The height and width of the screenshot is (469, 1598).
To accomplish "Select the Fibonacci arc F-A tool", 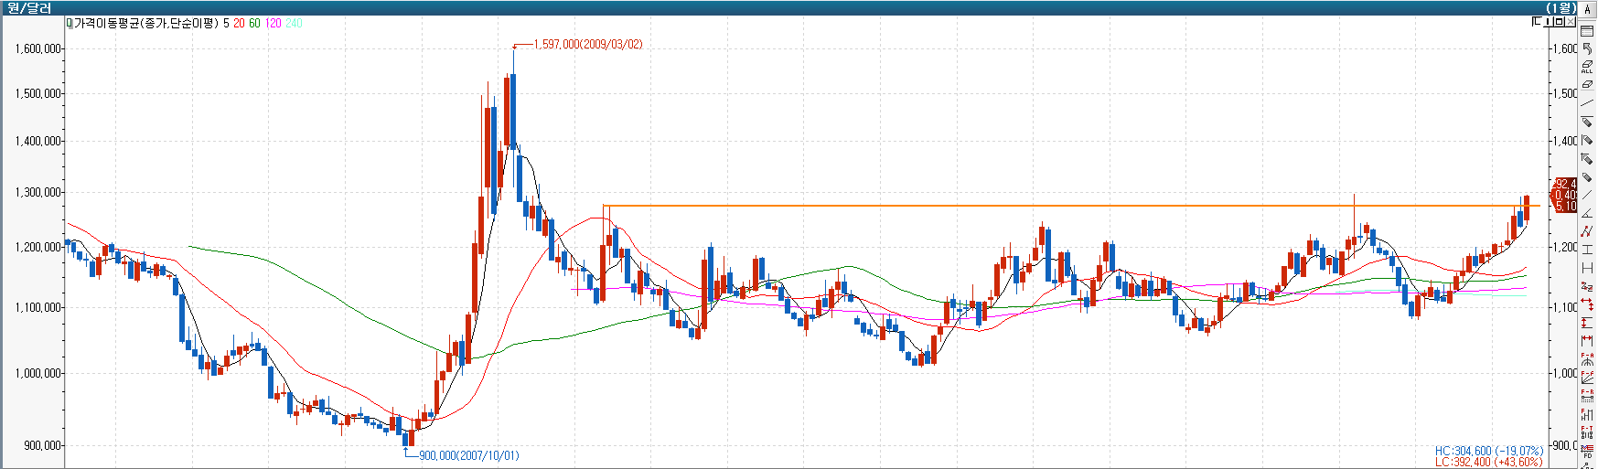I will tap(1587, 358).
